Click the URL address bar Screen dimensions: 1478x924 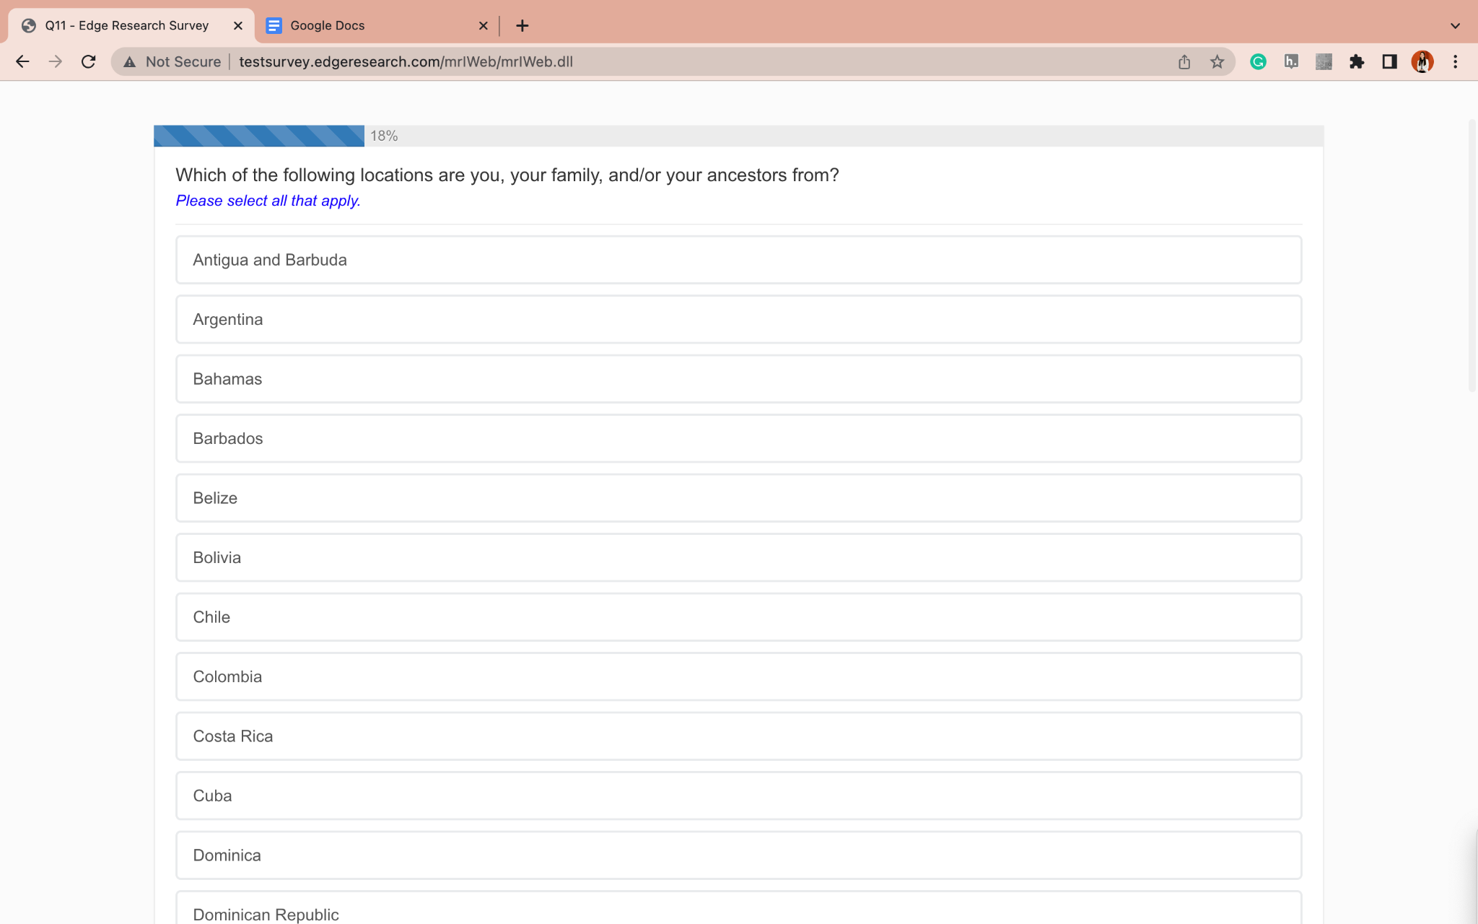650,62
